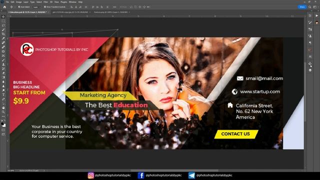
Task: Toggle Show Transform Controls checkbox
Action: tap(45, 7)
